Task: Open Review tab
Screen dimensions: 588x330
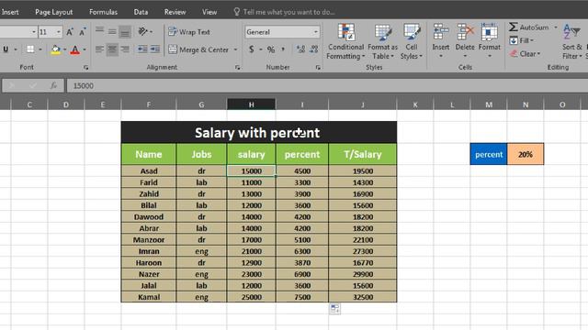Action: 175,12
